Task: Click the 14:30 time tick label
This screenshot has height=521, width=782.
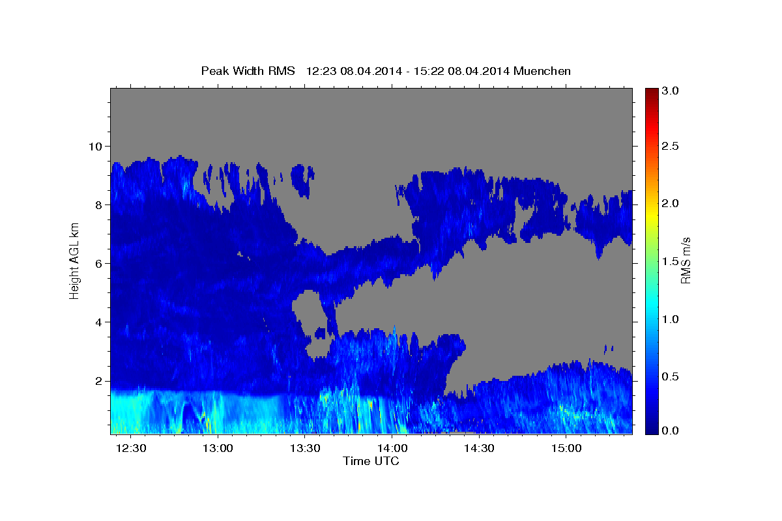Action: coord(479,449)
